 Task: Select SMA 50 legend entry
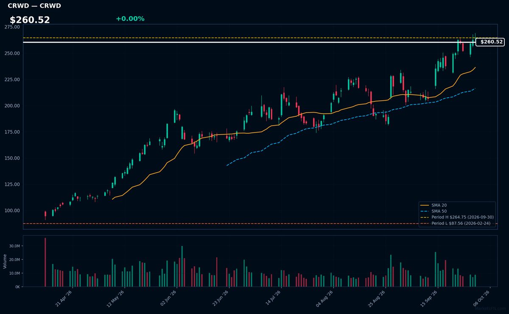[433, 211]
